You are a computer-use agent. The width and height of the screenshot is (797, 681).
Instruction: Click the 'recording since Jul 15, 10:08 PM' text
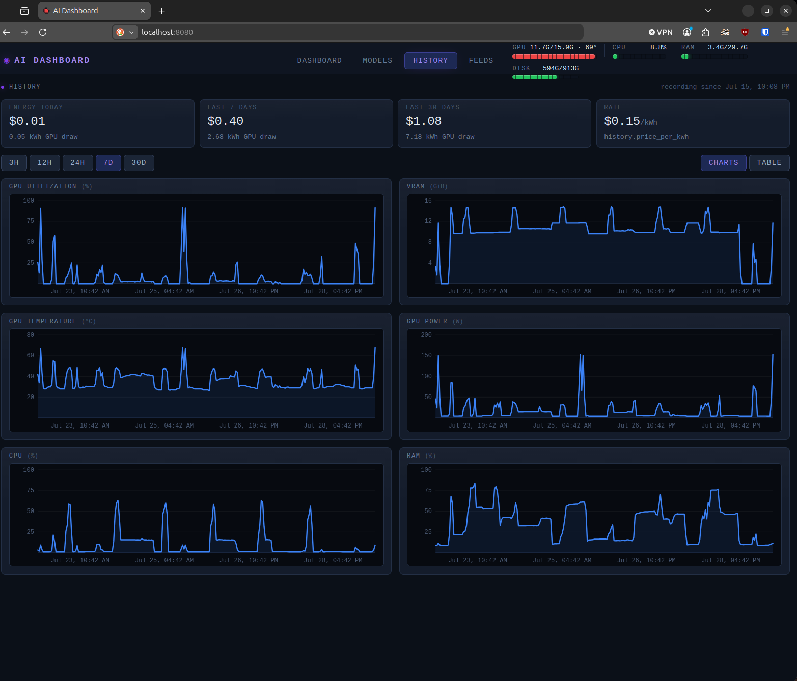pyautogui.click(x=725, y=87)
